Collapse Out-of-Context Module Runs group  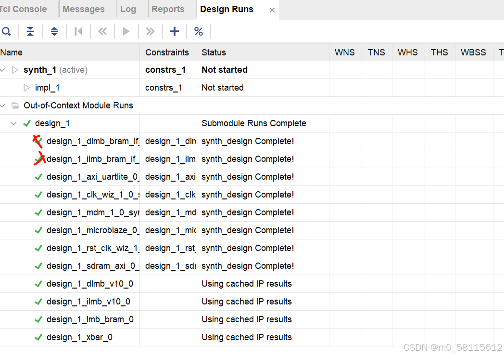[x=3, y=105]
